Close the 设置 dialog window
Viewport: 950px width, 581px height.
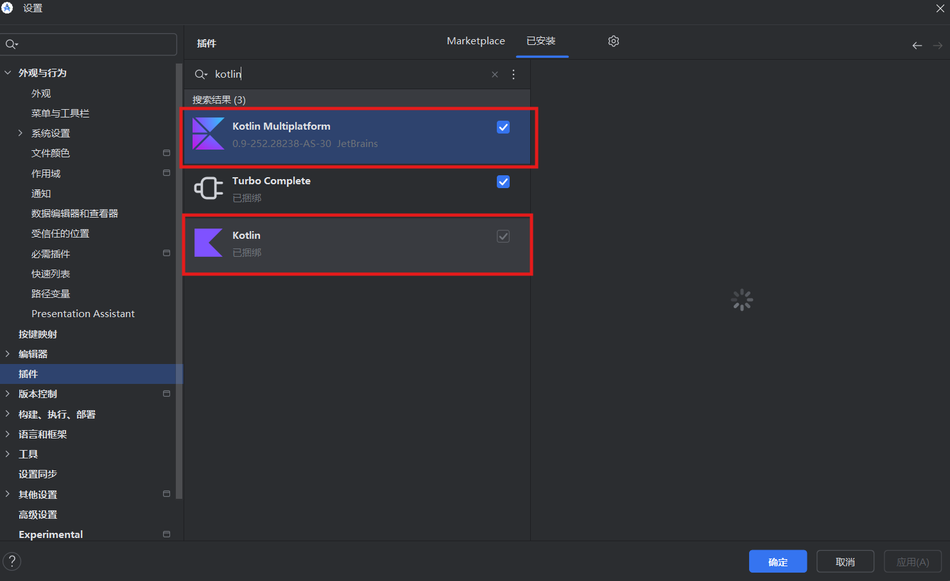click(940, 8)
